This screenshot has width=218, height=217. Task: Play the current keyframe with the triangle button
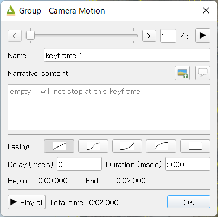[x=203, y=35]
